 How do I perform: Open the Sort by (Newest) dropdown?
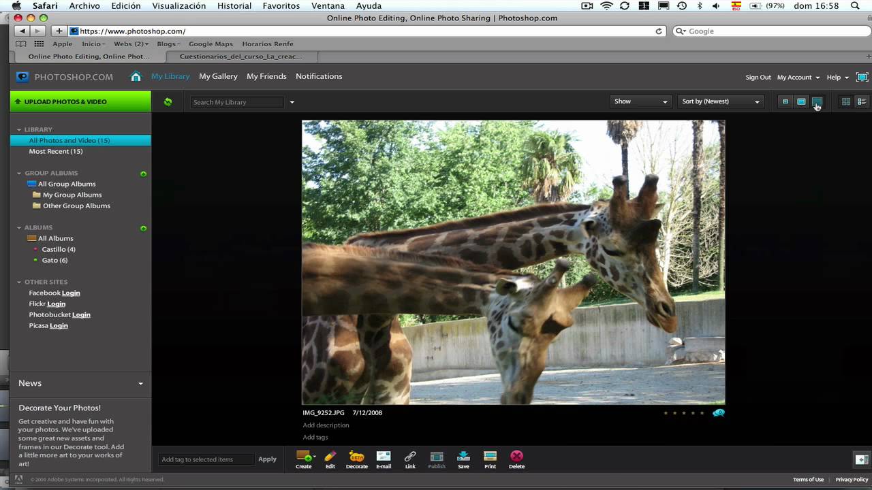pyautogui.click(x=721, y=101)
